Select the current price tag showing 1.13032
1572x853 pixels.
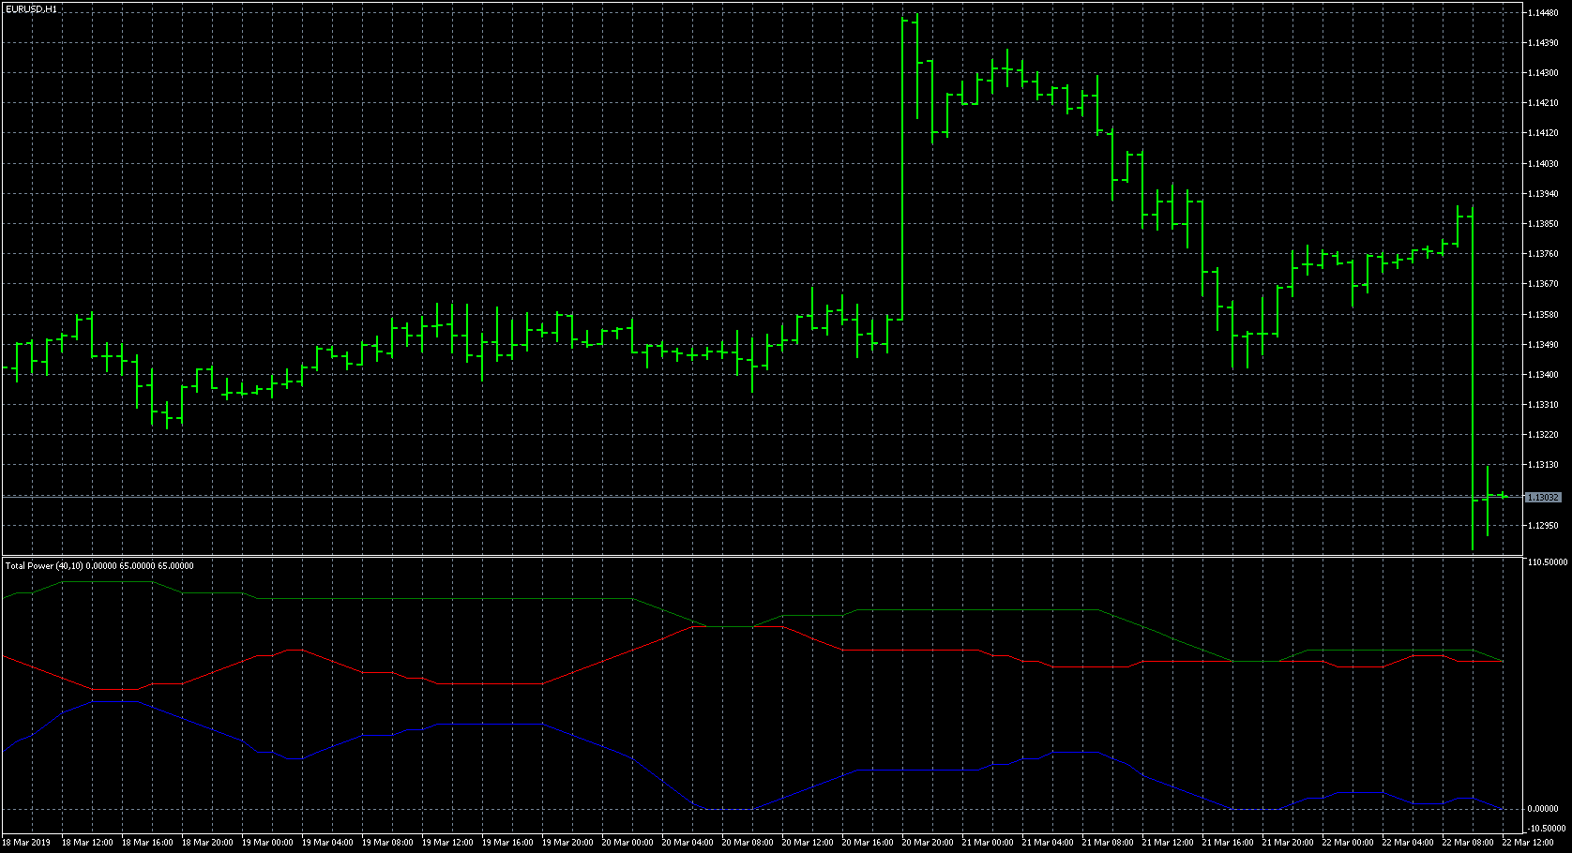[x=1545, y=498]
